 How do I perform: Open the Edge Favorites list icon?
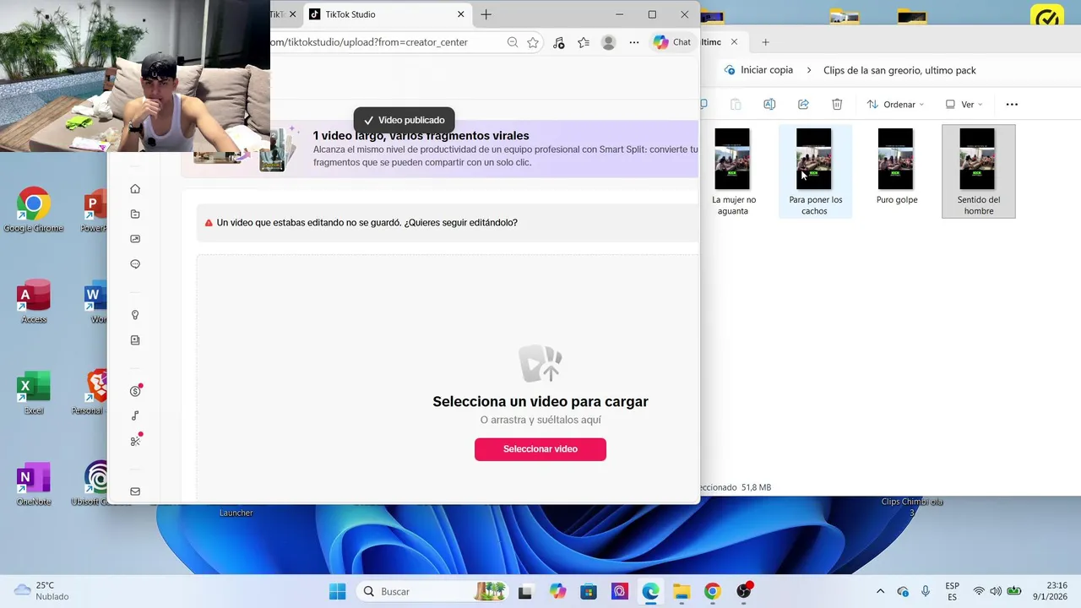(x=584, y=42)
